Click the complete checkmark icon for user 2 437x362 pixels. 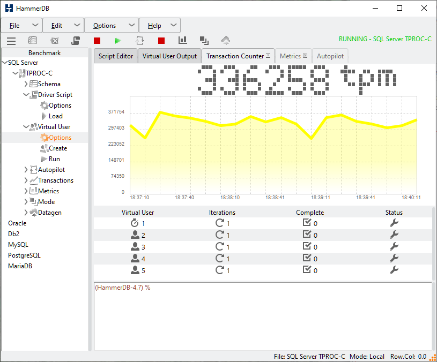pos(307,235)
